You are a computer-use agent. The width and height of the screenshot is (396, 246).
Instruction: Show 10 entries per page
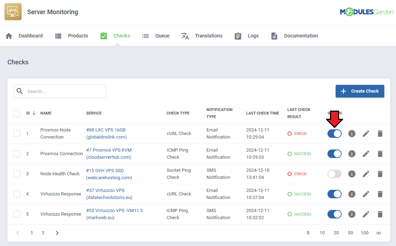point(322,233)
